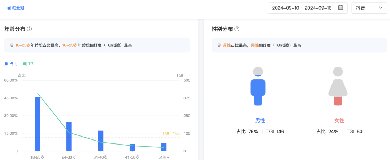Click the 60.00% y-axis label

(x=11, y=80)
